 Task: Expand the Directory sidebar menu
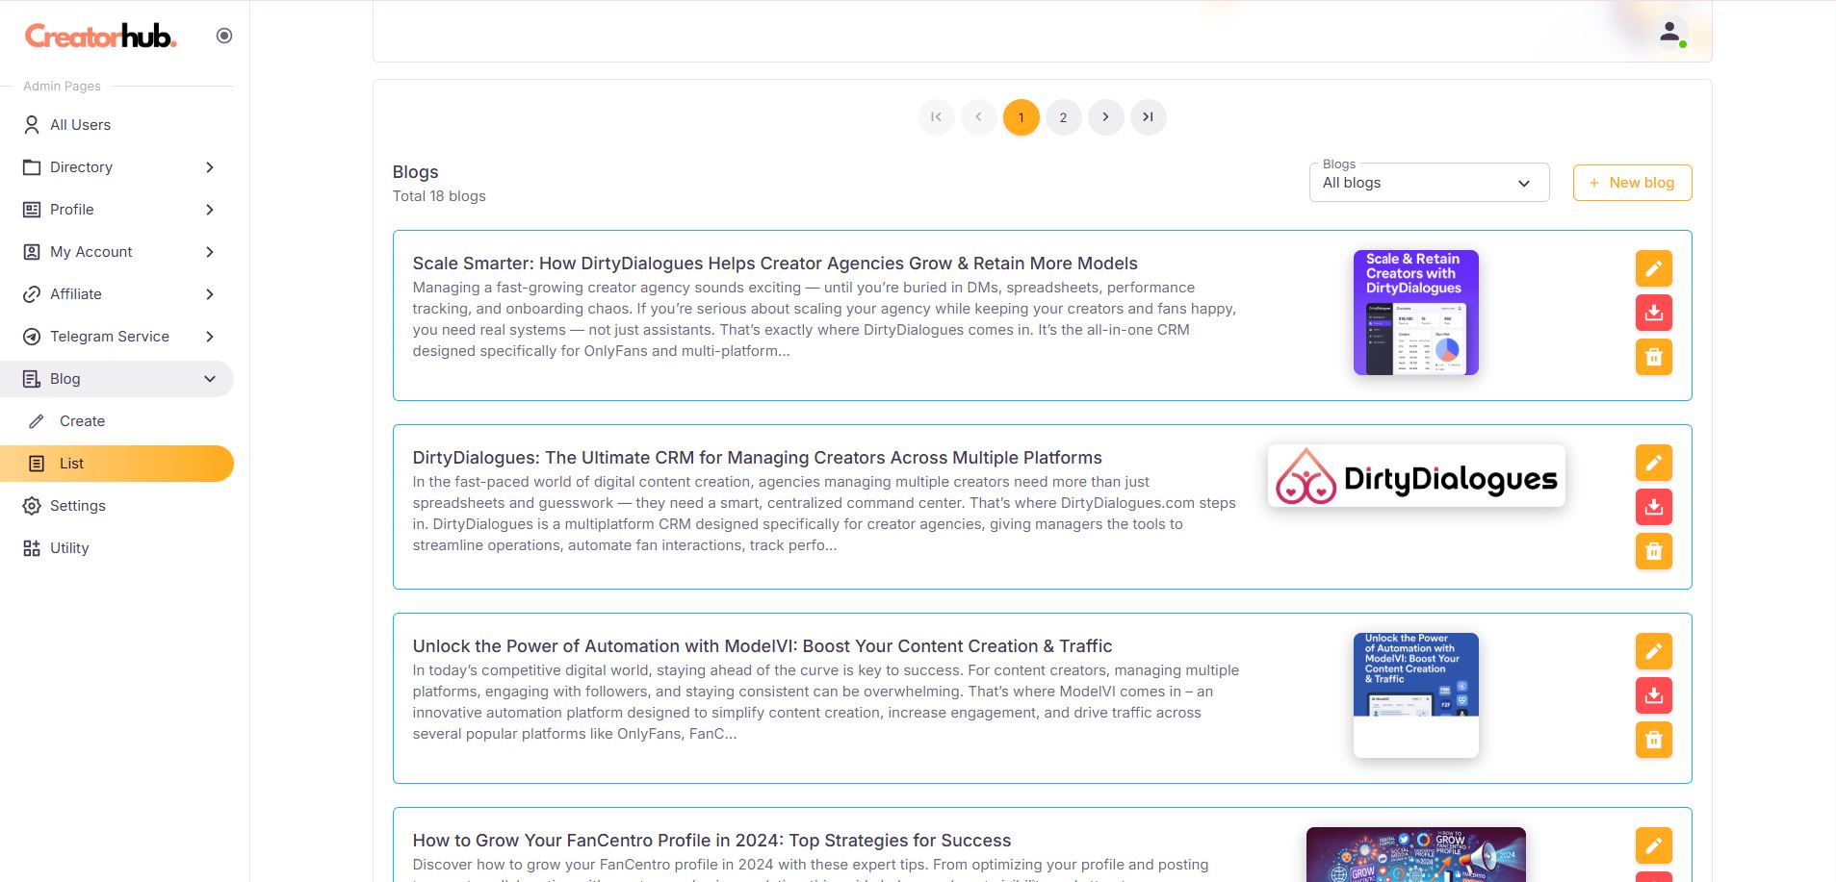(x=117, y=167)
